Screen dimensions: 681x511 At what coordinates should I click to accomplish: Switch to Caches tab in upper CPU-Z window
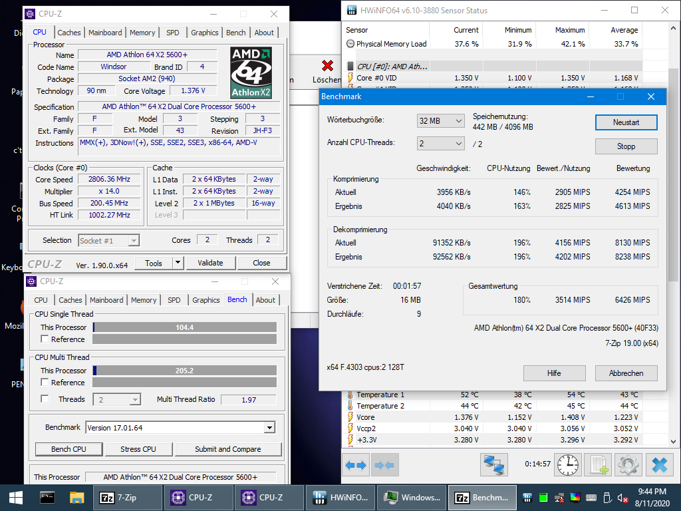(x=68, y=33)
